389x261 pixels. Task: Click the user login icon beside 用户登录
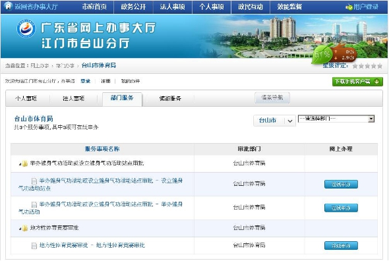click(x=349, y=7)
